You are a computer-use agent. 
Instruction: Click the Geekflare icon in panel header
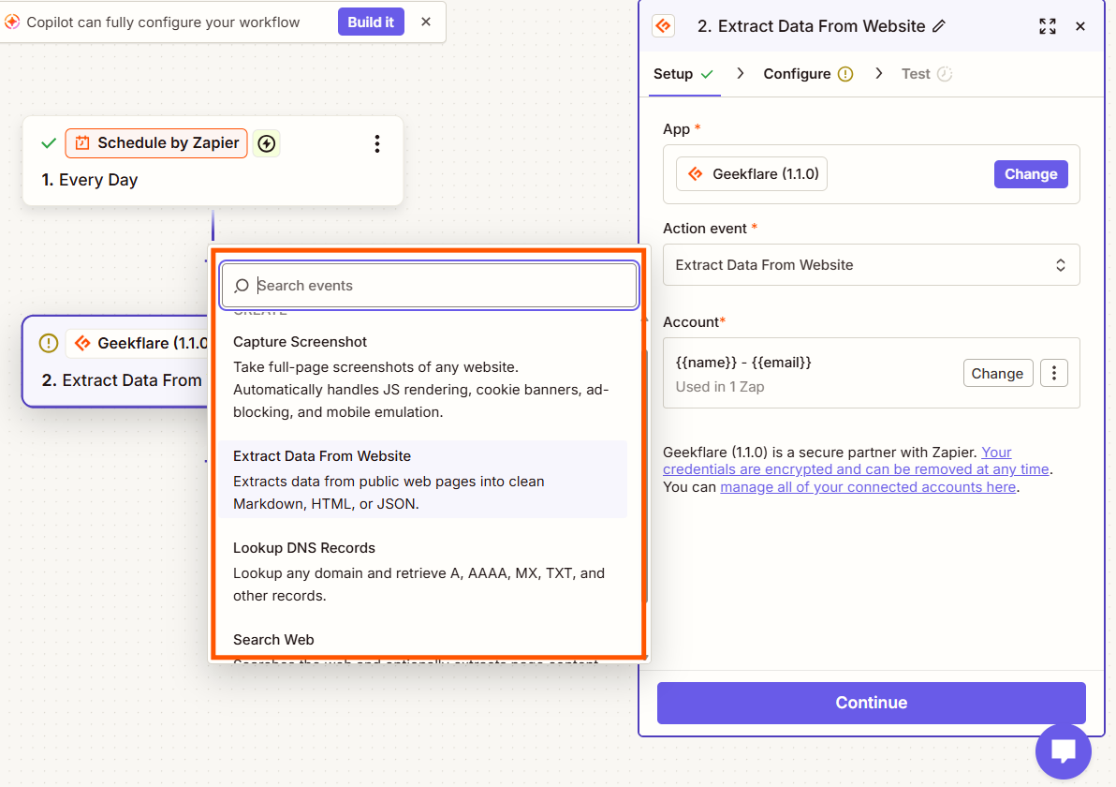pyautogui.click(x=664, y=26)
